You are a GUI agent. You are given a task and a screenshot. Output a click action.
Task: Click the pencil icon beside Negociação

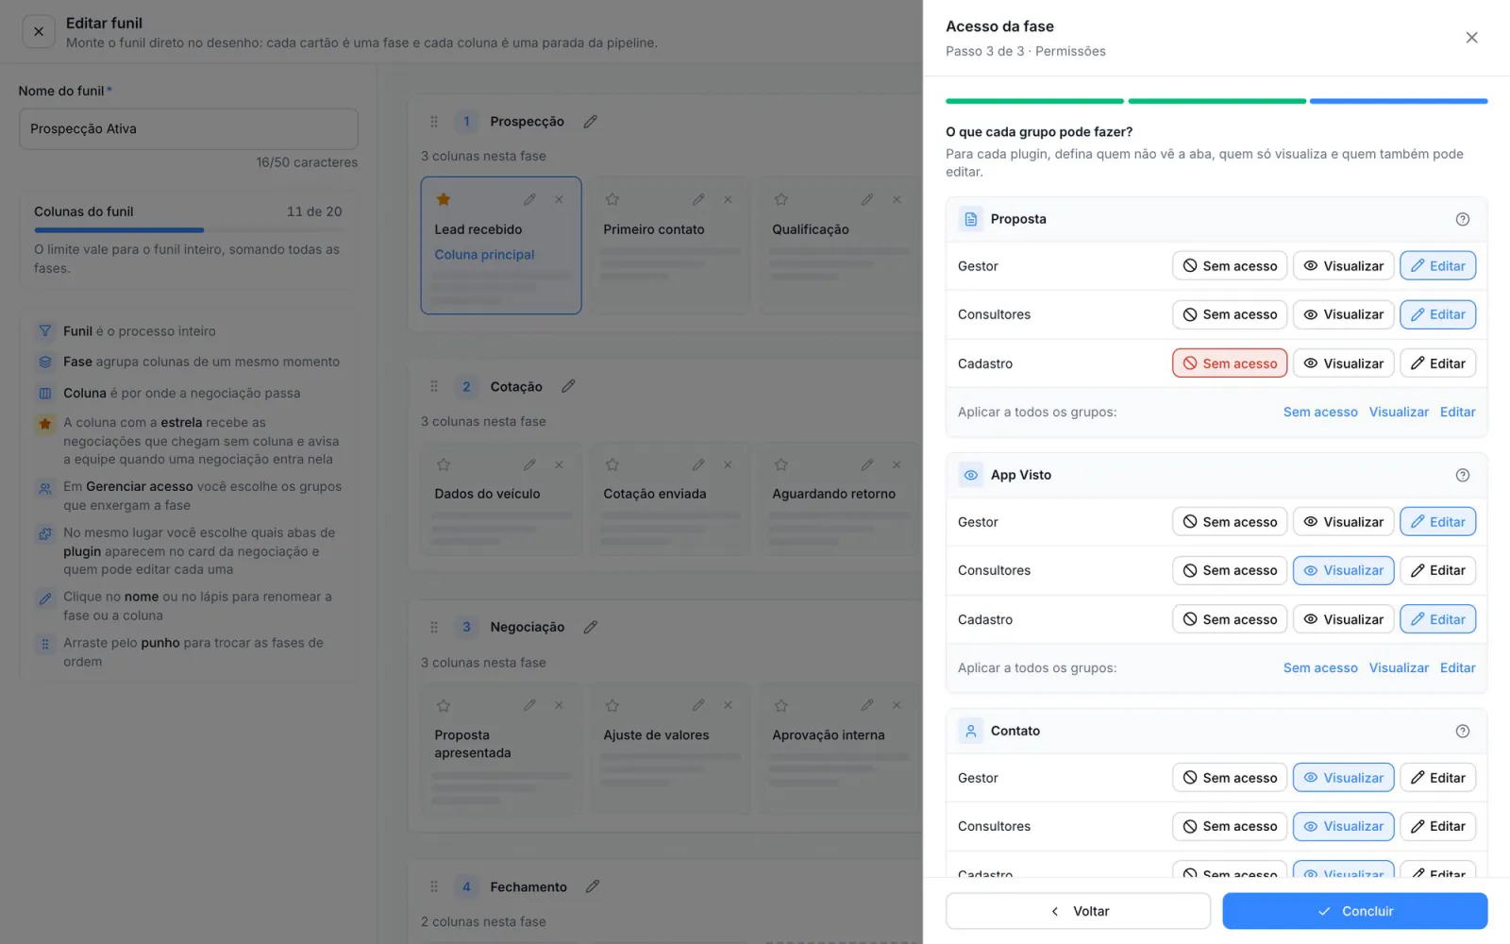click(x=590, y=627)
